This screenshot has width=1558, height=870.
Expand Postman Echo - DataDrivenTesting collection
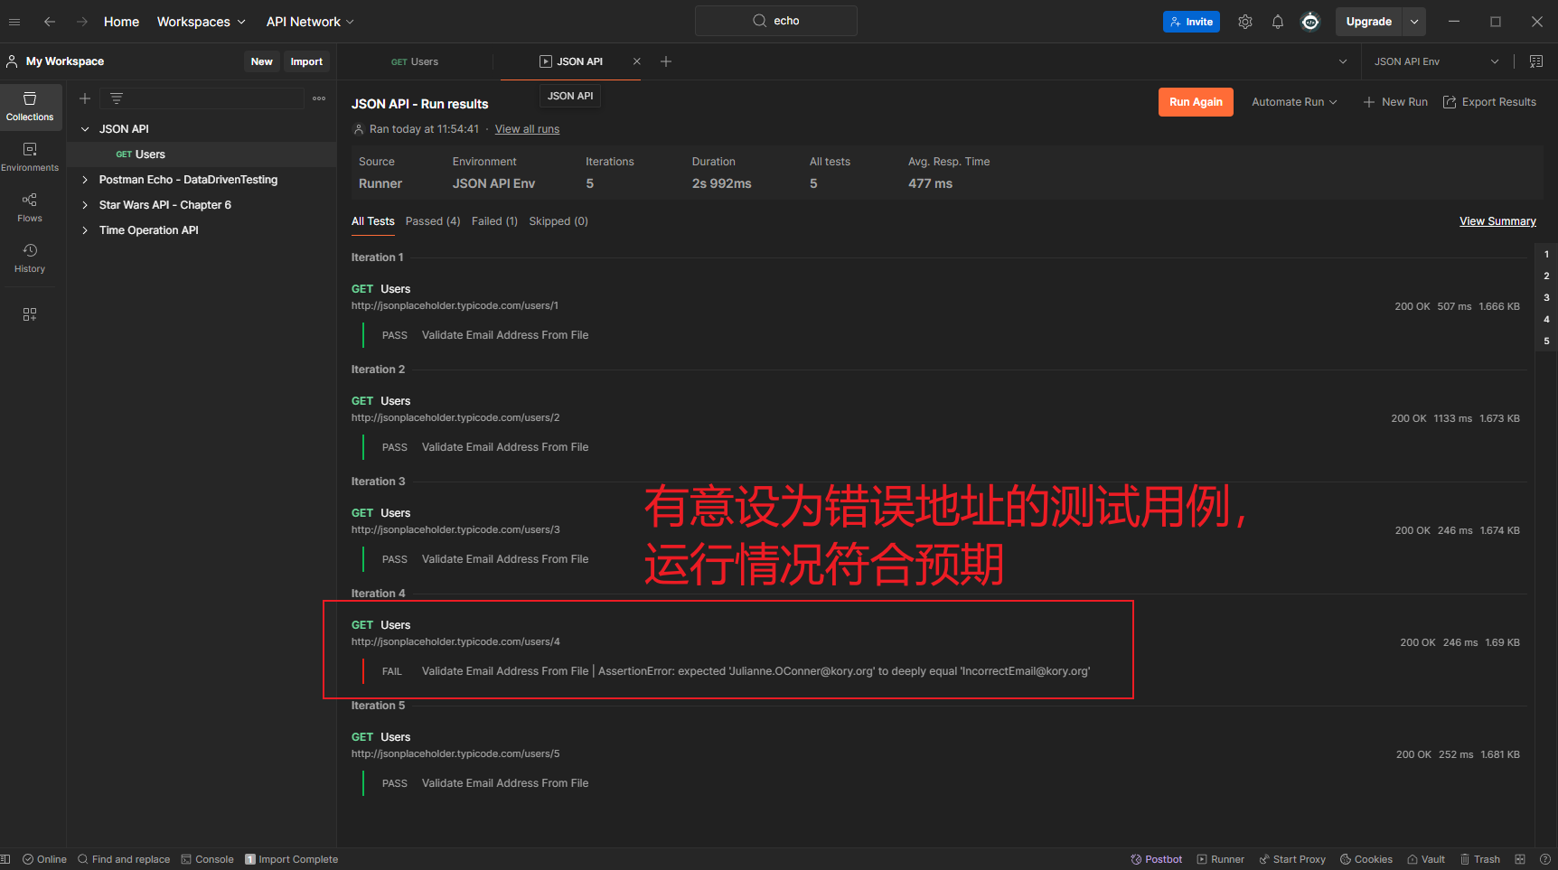(85, 180)
